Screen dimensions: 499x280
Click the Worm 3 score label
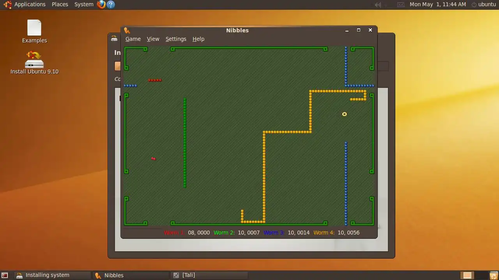[274, 233]
